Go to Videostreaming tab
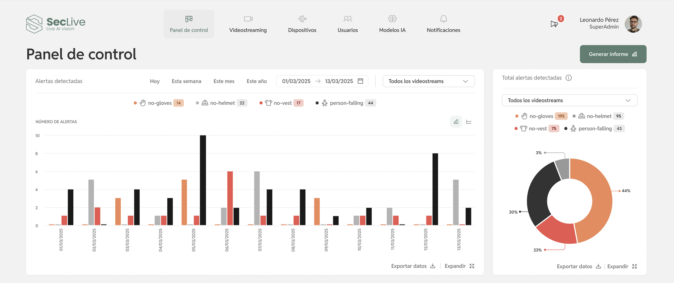The height and width of the screenshot is (283, 674). (x=248, y=24)
